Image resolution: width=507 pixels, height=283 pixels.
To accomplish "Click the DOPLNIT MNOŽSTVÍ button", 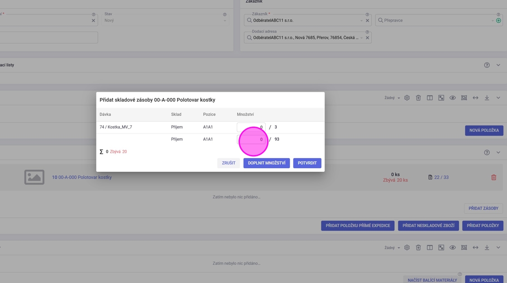I will pyautogui.click(x=266, y=163).
